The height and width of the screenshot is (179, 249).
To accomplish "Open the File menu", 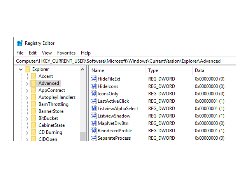I will tap(20, 53).
